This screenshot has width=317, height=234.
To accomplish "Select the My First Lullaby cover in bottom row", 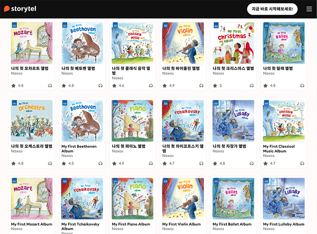I will tap(284, 199).
